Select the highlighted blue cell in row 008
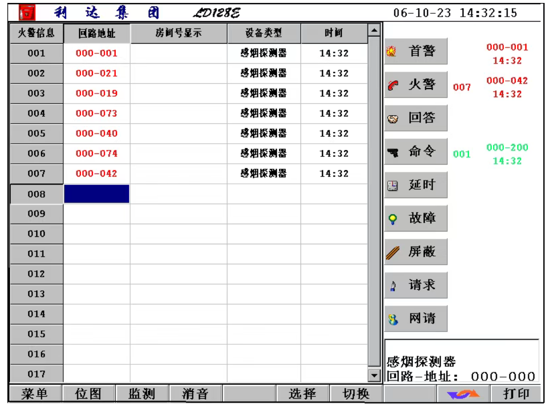Viewport: 550px width, 409px height. 97,194
